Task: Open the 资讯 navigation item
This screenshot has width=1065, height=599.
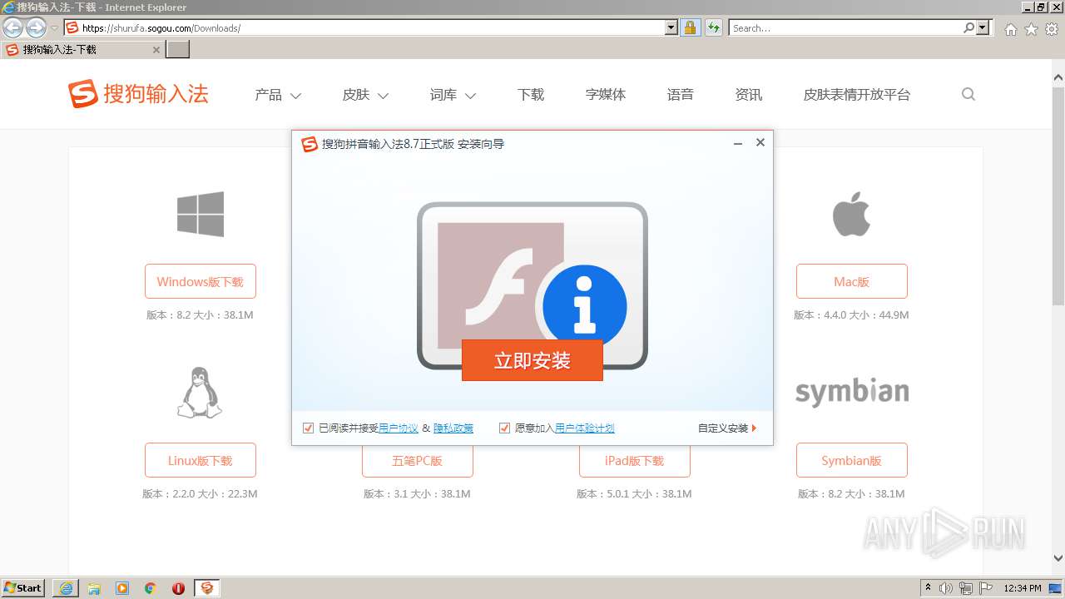Action: click(x=749, y=95)
